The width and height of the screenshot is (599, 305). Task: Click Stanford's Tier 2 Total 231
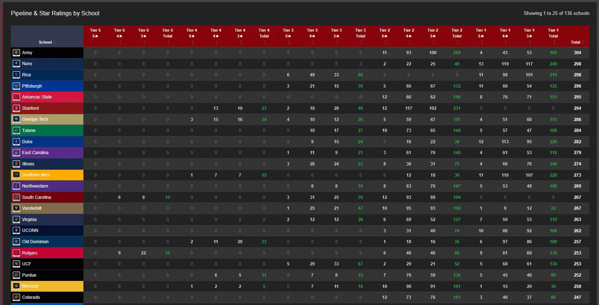(457, 108)
